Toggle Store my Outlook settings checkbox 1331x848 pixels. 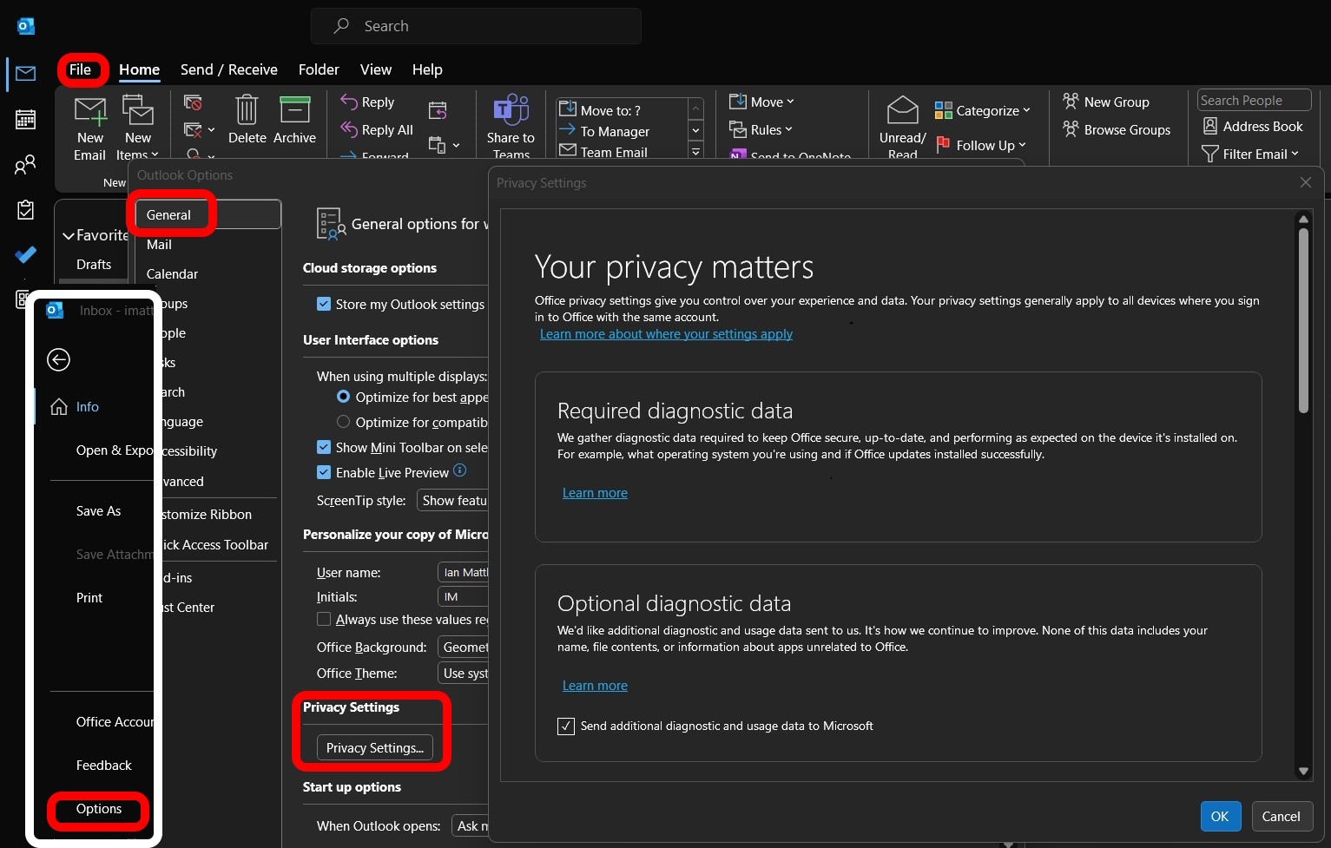(x=324, y=305)
